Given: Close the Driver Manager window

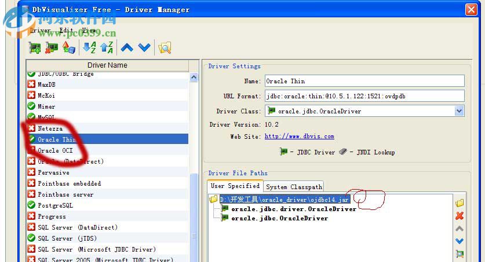Looking at the screenshot, I should (471, 10).
